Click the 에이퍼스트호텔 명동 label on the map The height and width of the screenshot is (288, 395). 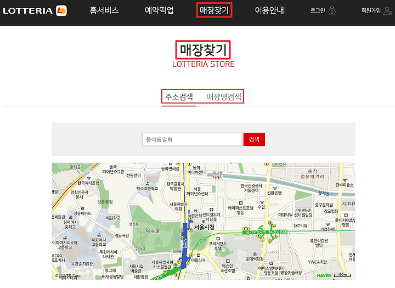pos(241,210)
